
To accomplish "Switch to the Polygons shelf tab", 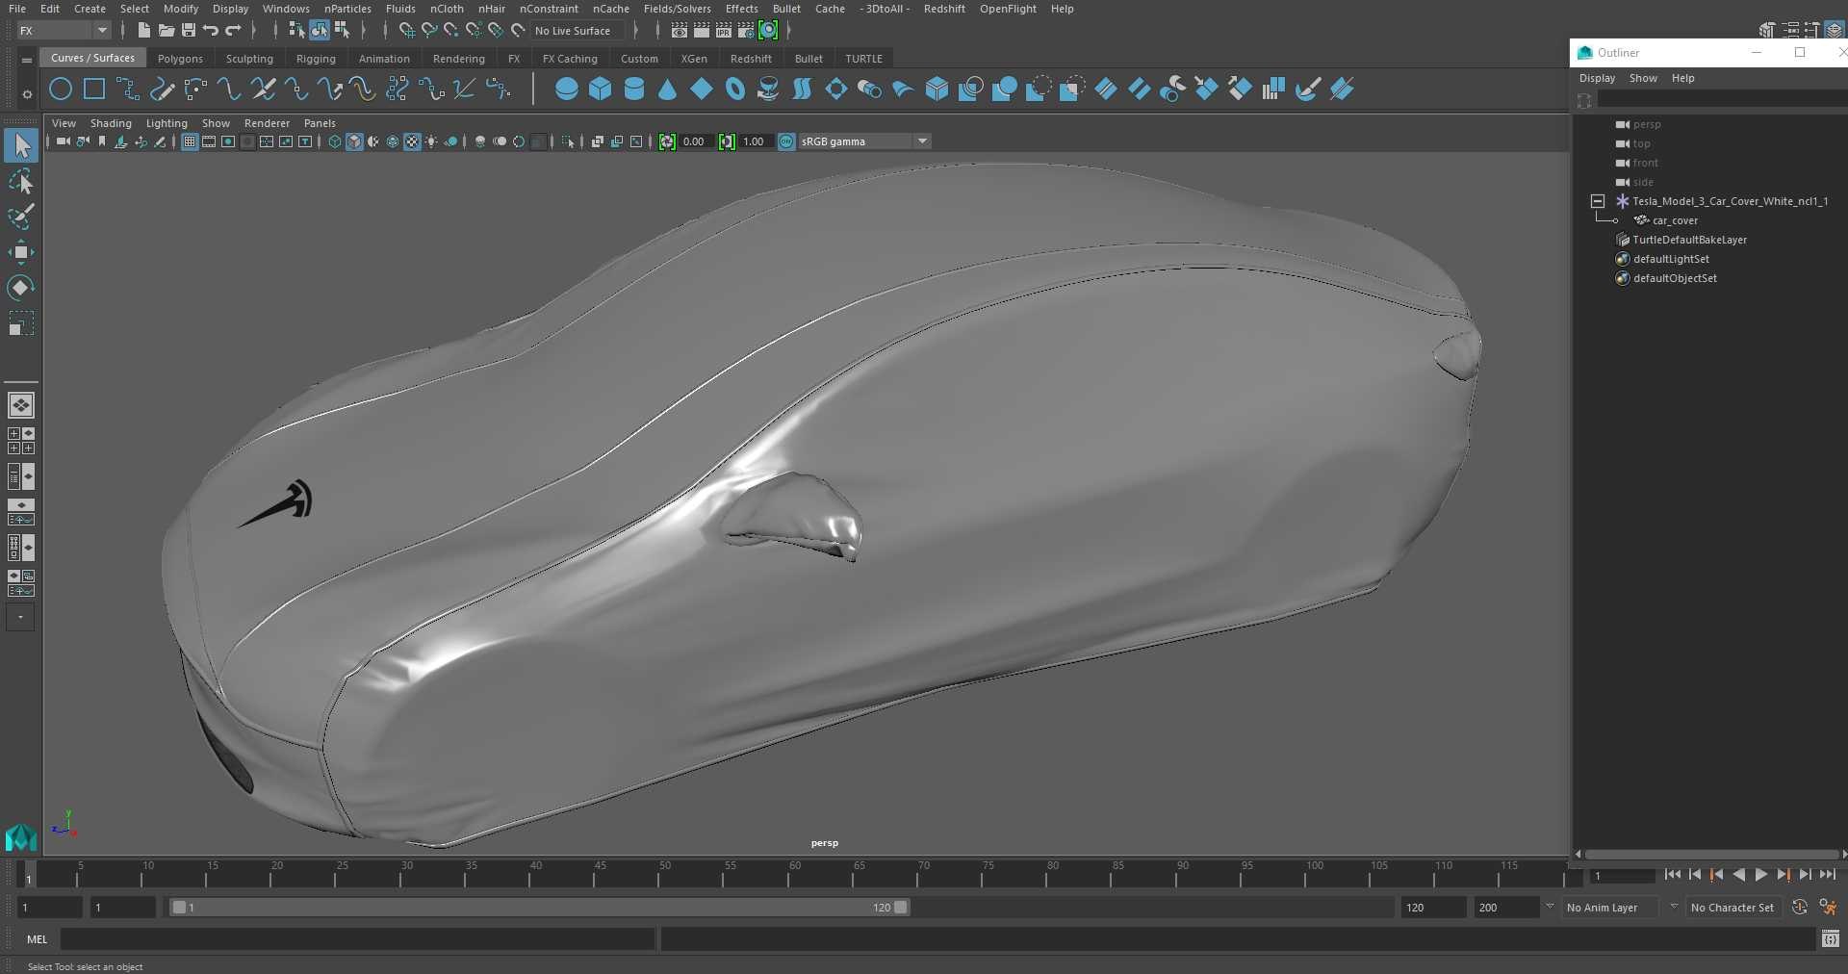I will pos(180,59).
